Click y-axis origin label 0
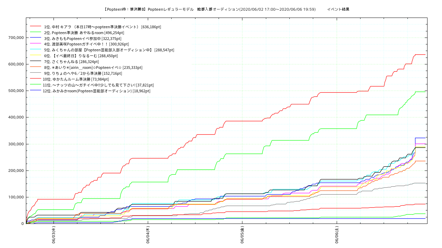 pos(22,224)
